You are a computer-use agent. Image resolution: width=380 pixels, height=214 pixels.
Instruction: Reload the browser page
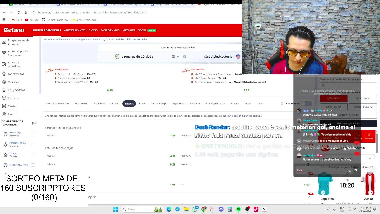pyautogui.click(x=18, y=12)
